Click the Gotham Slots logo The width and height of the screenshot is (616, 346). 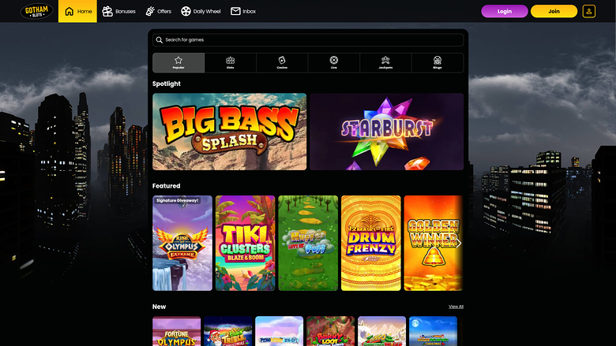tap(36, 11)
